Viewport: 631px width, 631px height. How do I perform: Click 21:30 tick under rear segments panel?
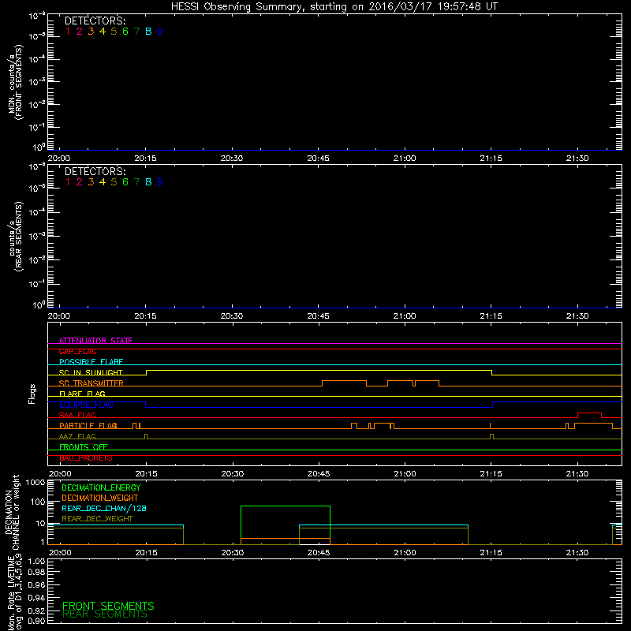pos(577,316)
